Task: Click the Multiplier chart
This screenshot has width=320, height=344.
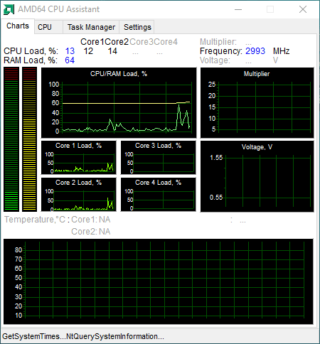Action: point(257,102)
